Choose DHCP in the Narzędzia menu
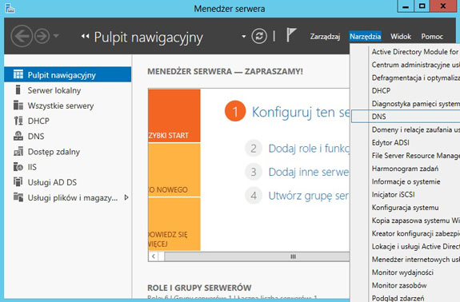 [405, 91]
